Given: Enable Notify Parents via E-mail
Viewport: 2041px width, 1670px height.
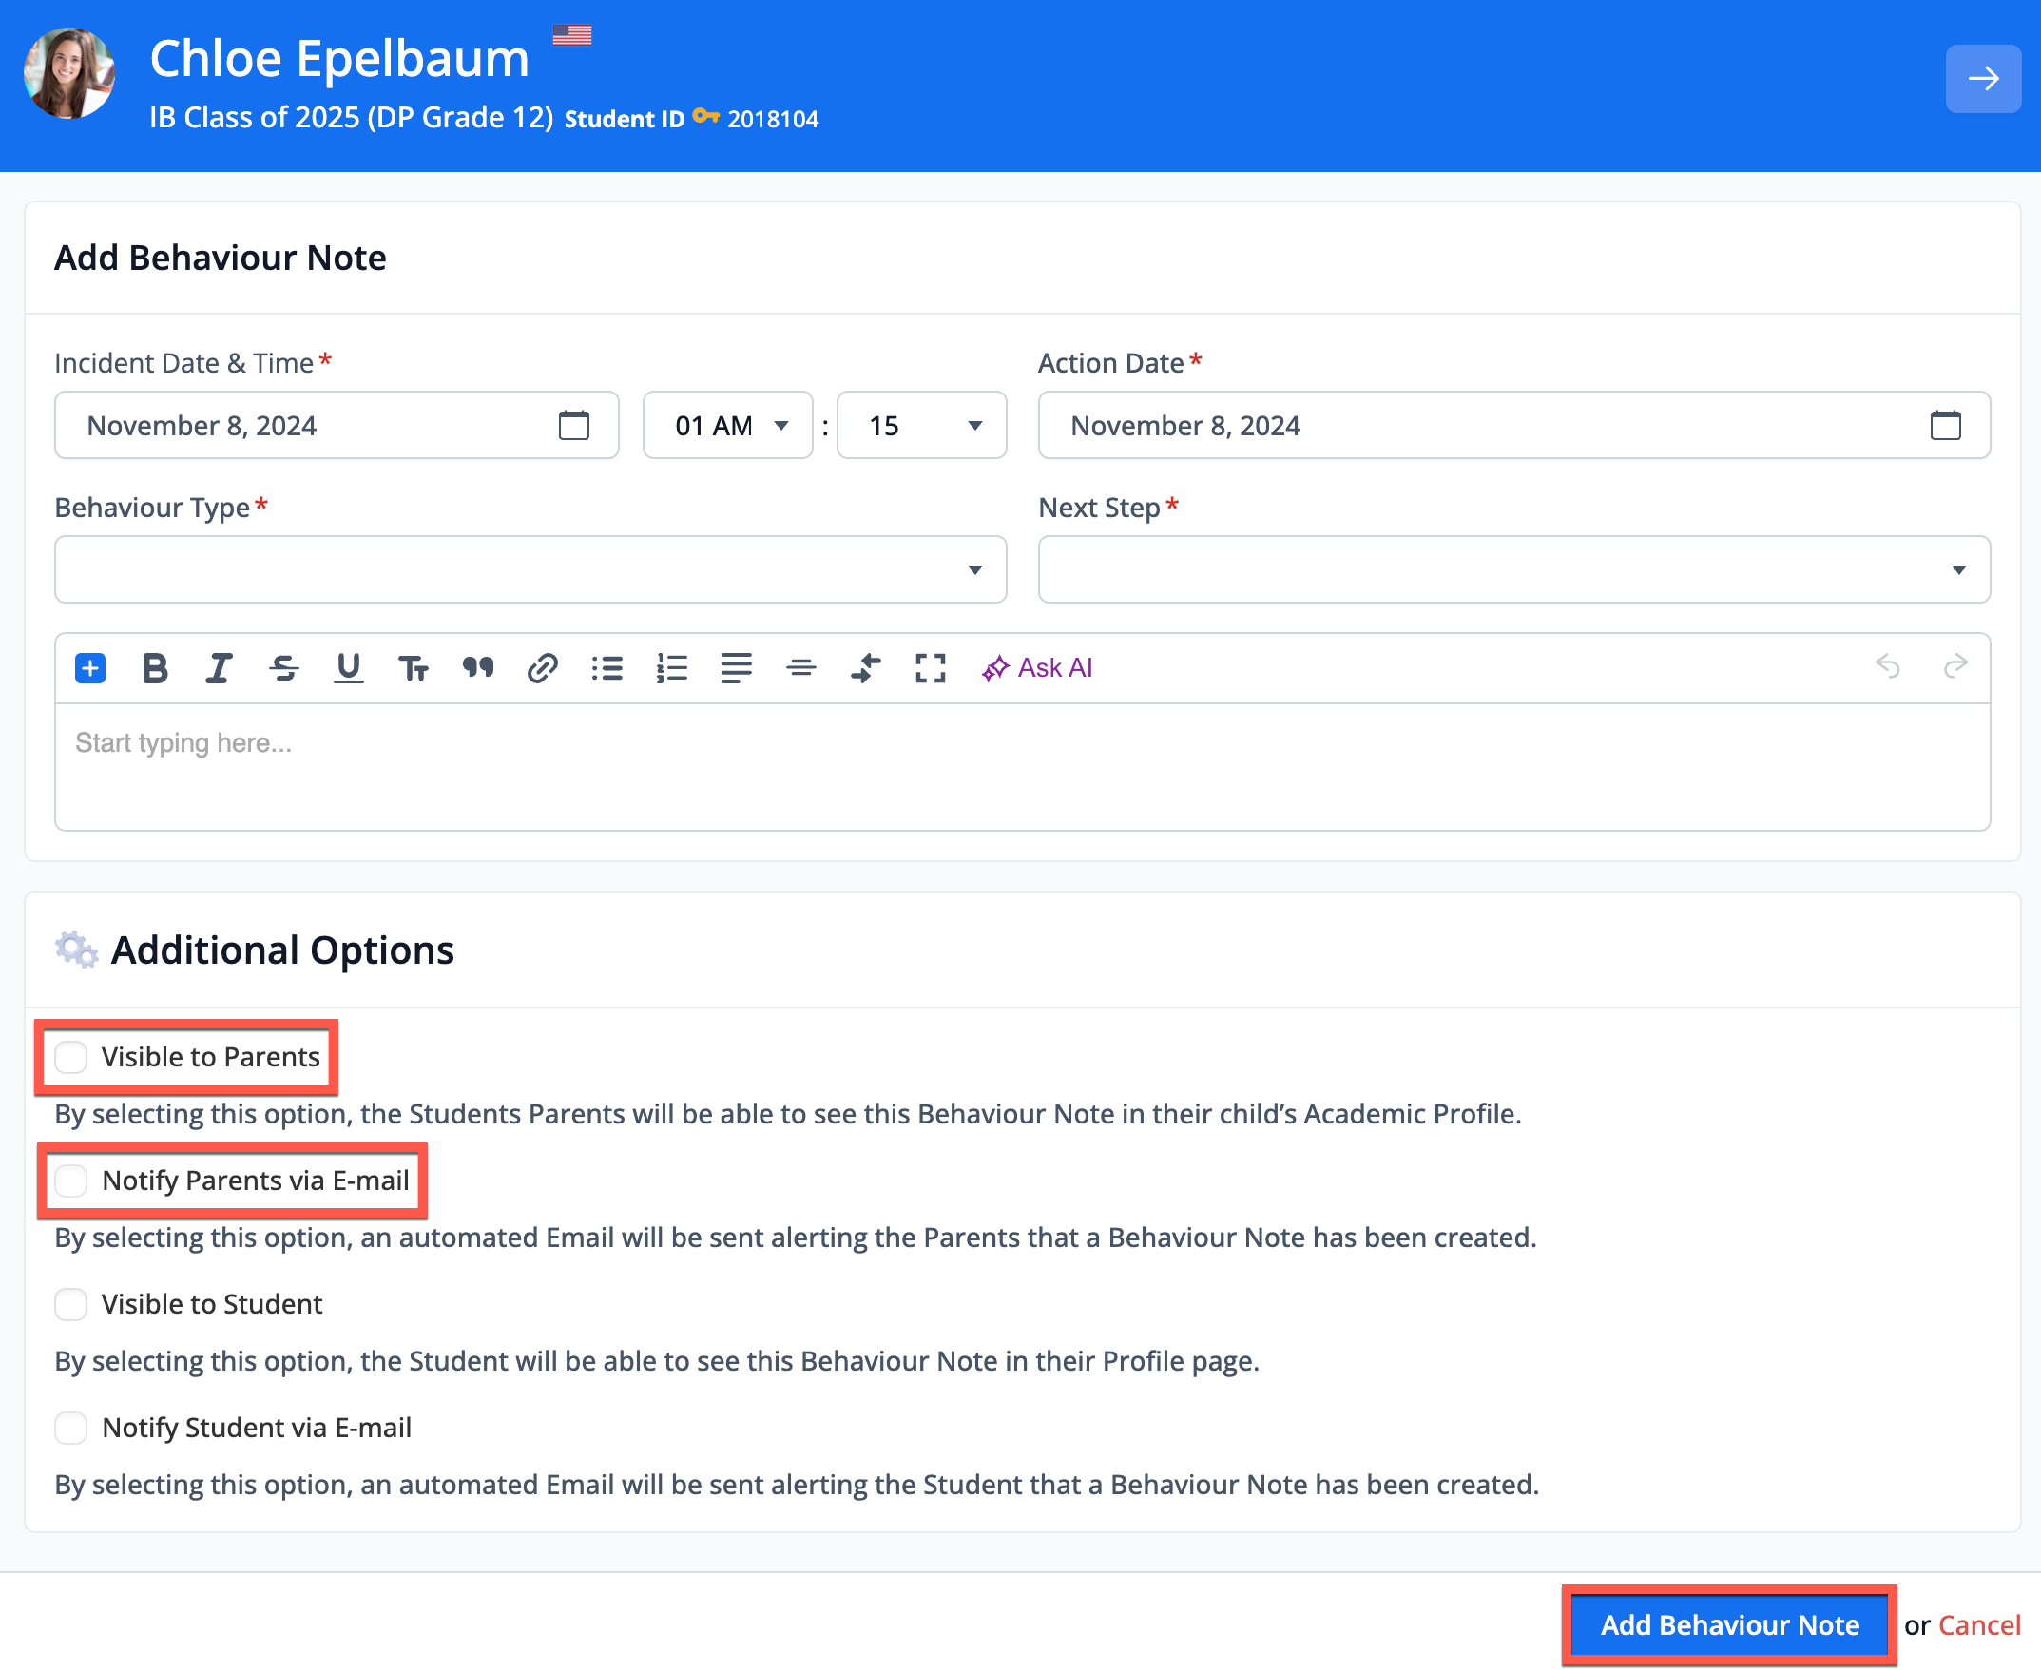Looking at the screenshot, I should pos(70,1181).
